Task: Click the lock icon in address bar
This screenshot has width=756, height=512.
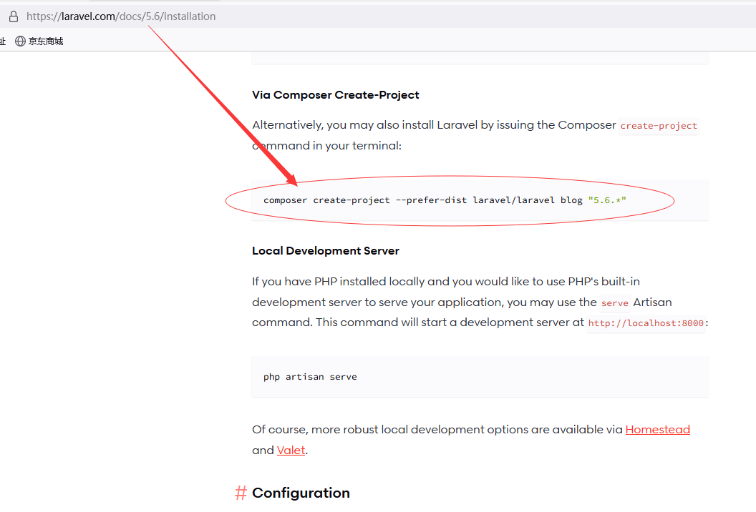Action: (x=14, y=16)
